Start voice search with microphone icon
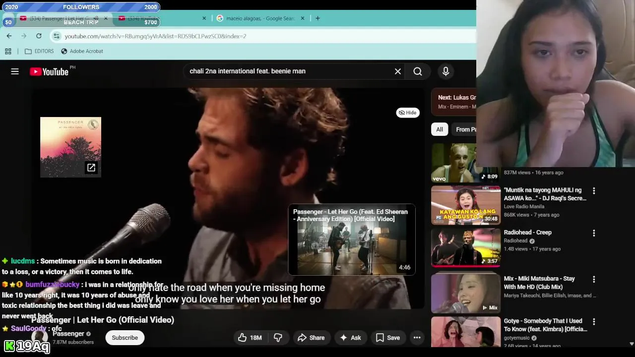 pyautogui.click(x=445, y=71)
